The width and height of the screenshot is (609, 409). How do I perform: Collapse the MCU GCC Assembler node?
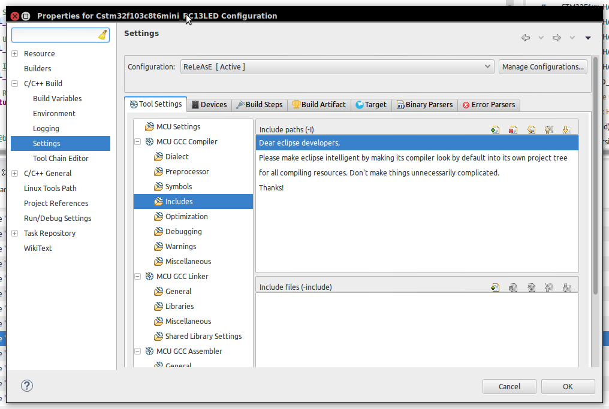[137, 351]
